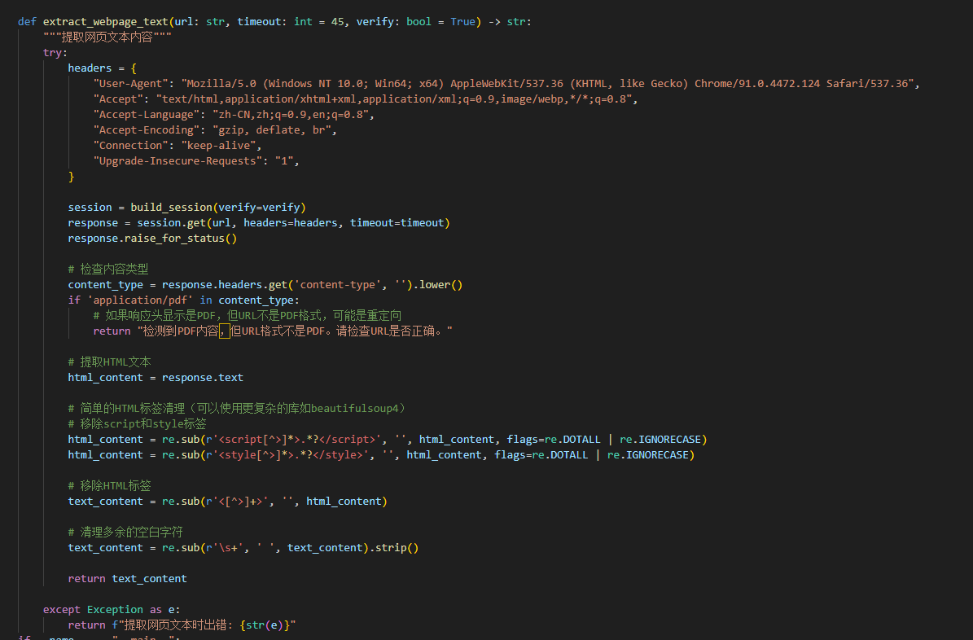Click the 'verify: bool = True' parameter
This screenshot has width=973, height=640.
(x=416, y=22)
